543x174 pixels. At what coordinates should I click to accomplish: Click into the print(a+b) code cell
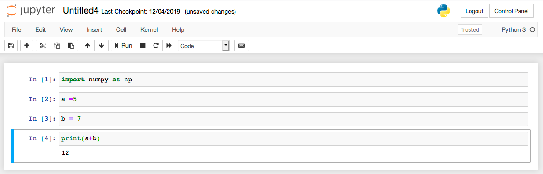[294, 139]
